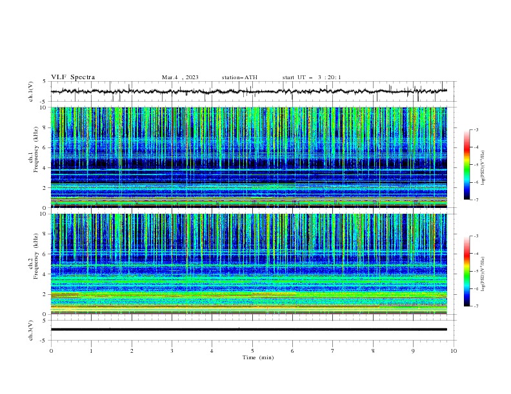This screenshot has height=394, width=511.
Task: Click the ch.1 voltage waveform trace panel
Action: [253, 91]
